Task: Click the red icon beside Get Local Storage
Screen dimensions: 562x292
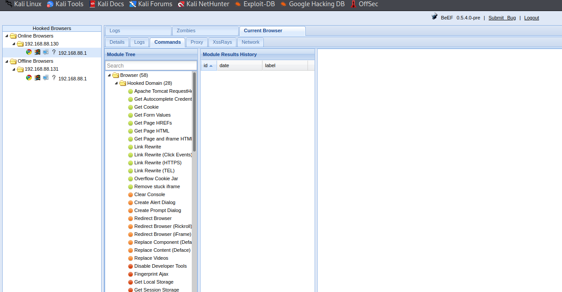Action: click(x=130, y=282)
